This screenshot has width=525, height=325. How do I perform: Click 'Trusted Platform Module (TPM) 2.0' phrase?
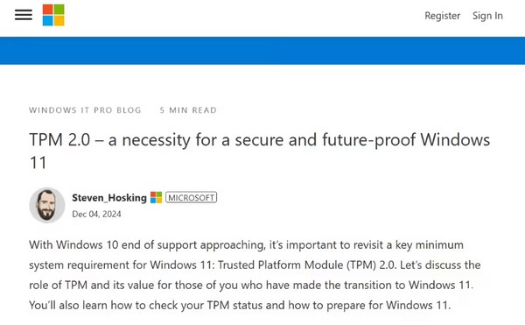click(307, 265)
